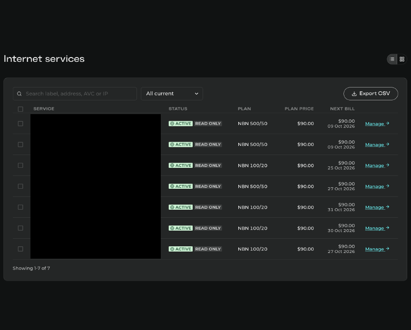Viewport: 411px width, 330px height.
Task: Click the Showing 1-7 of 7 text
Action: pyautogui.click(x=31, y=268)
